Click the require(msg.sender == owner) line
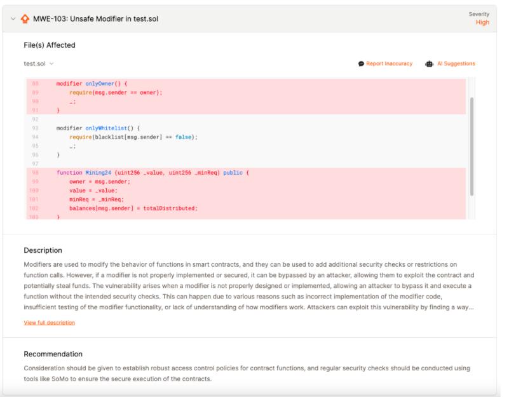This screenshot has height=397, width=509. [116, 92]
